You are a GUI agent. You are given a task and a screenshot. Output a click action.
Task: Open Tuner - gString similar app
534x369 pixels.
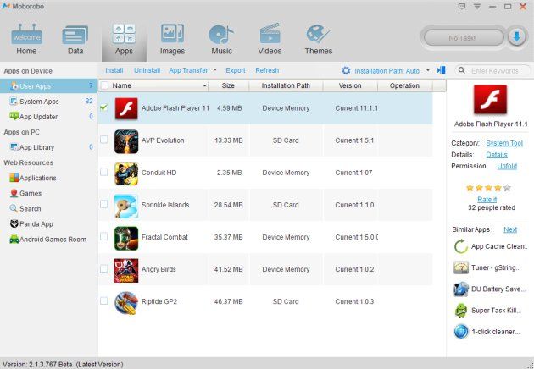tap(487, 267)
